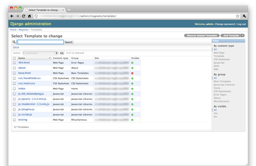Click the Log out link
This screenshot has height=166, width=256.
(241, 24)
